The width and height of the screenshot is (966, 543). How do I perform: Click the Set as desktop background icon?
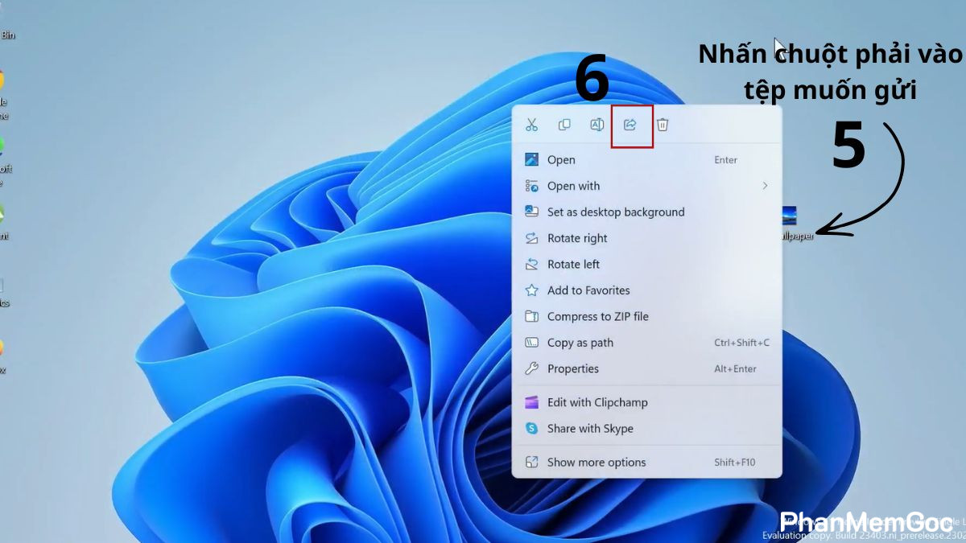(531, 212)
